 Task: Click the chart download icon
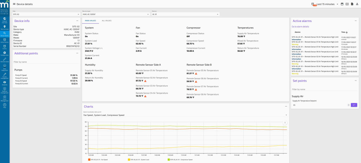(x=285, y=123)
